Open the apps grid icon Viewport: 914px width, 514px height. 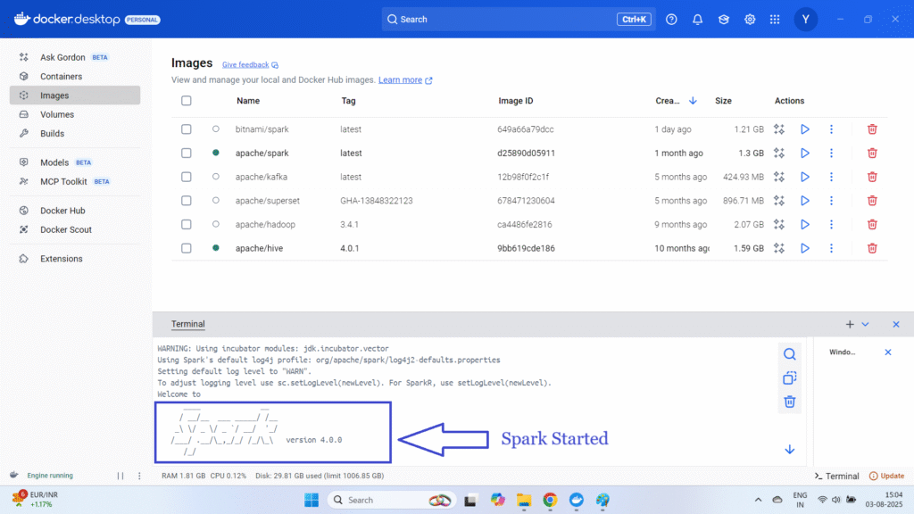[775, 20]
